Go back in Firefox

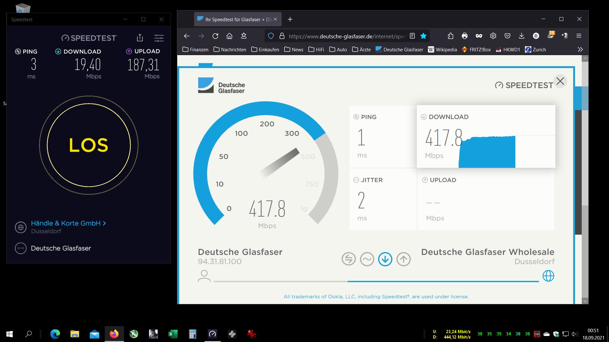187,36
